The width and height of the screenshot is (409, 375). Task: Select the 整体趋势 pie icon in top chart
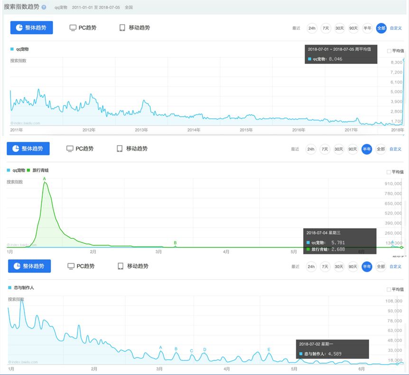coord(19,27)
